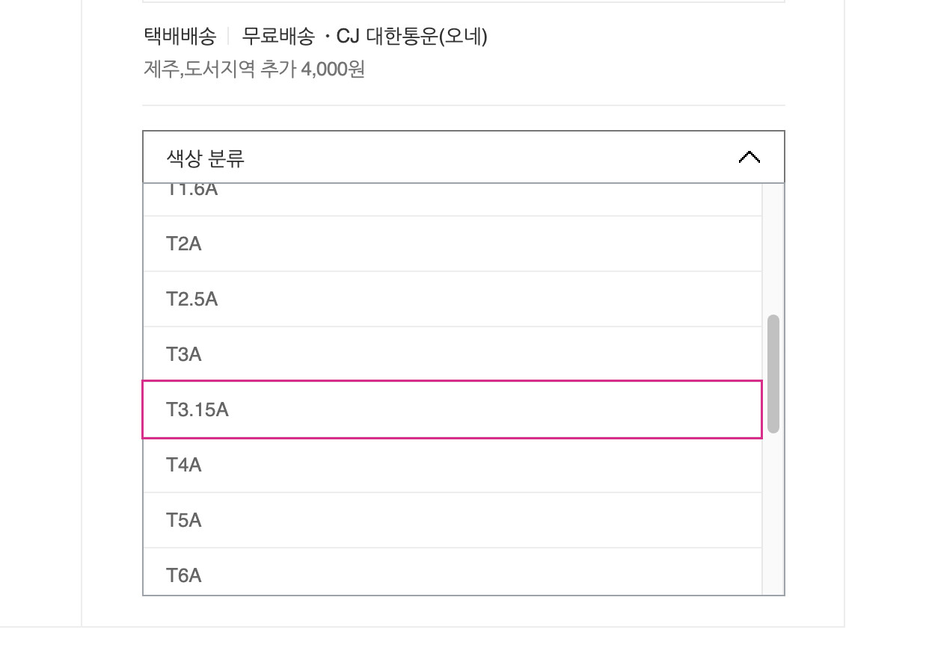Click the 색상 분류 dropdown header

464,157
